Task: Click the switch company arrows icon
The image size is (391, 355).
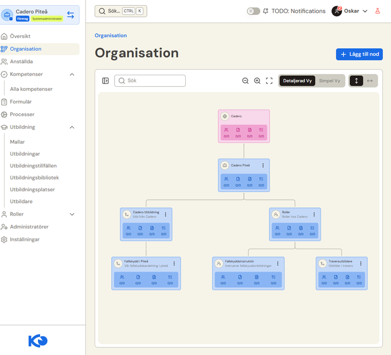Action: pos(71,15)
